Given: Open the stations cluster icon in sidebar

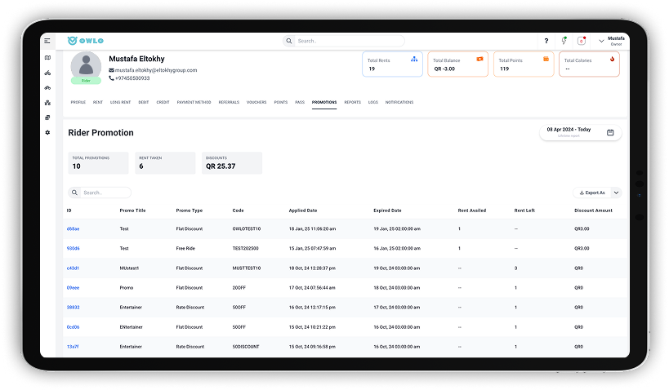Looking at the screenshot, I should [47, 103].
